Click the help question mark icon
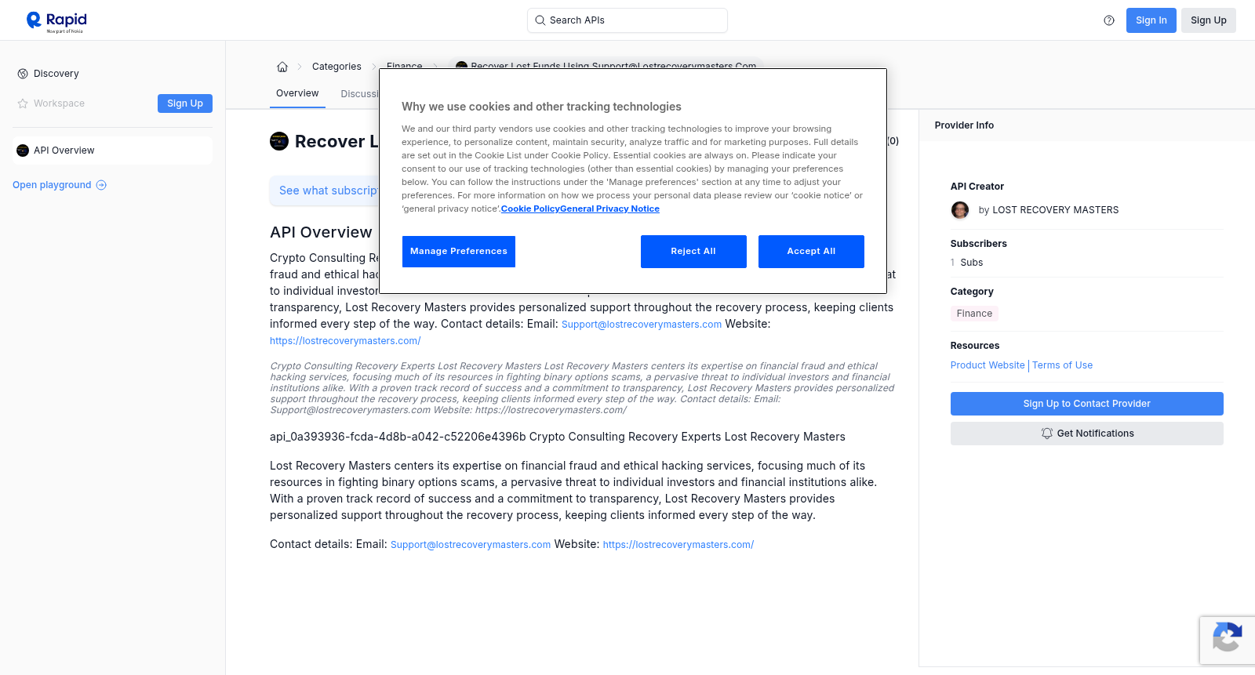 (x=1109, y=20)
